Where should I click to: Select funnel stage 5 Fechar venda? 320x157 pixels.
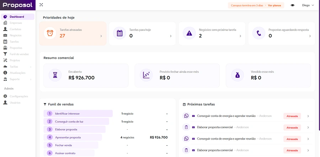[71, 145]
